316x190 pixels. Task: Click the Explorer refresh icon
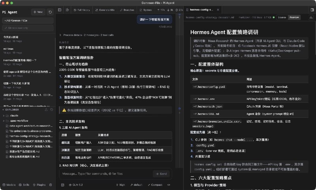pyautogui.click(x=52, y=109)
